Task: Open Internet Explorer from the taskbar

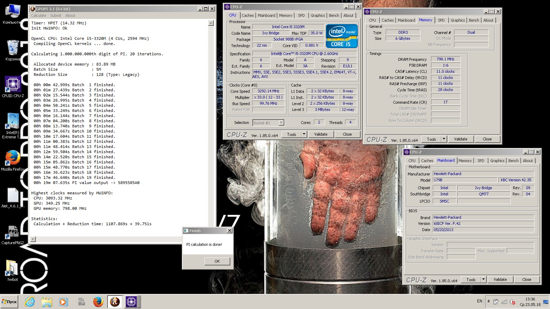Action: coord(30,302)
